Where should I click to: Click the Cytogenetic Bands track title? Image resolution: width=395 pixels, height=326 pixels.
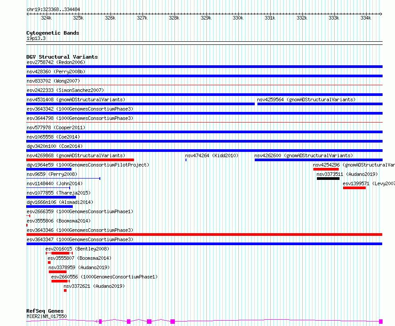pos(53,33)
